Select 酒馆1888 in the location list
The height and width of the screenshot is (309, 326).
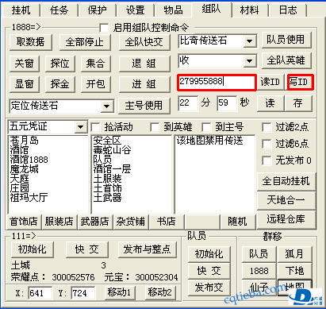click(x=29, y=160)
